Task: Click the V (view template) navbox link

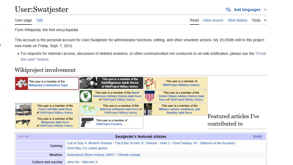Action: 20,137
